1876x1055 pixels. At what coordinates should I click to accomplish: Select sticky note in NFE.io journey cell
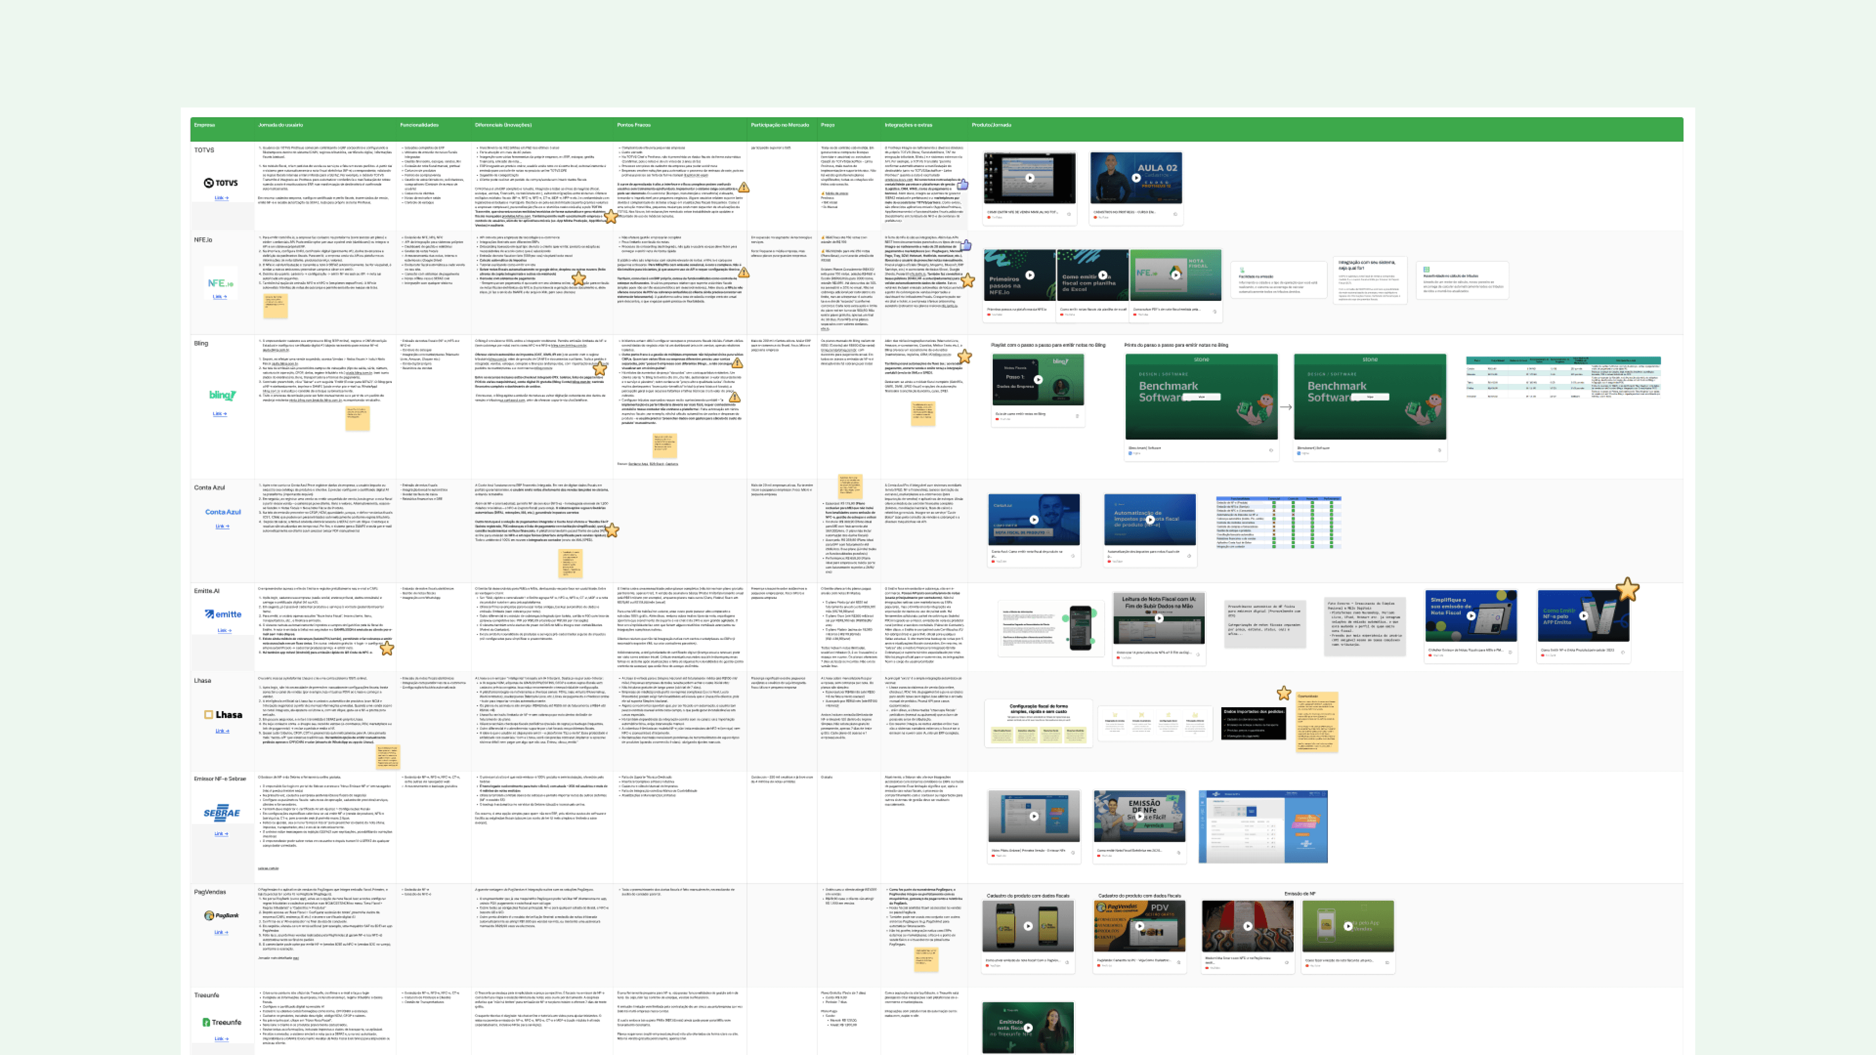[275, 306]
